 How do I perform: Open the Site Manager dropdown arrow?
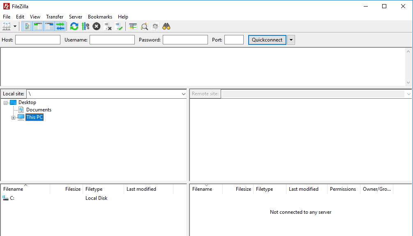tap(15, 26)
